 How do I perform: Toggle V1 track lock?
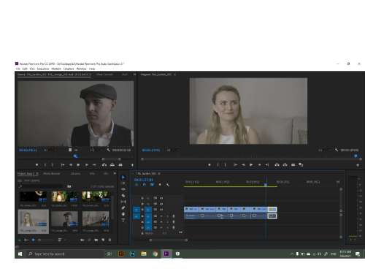(x=142, y=210)
